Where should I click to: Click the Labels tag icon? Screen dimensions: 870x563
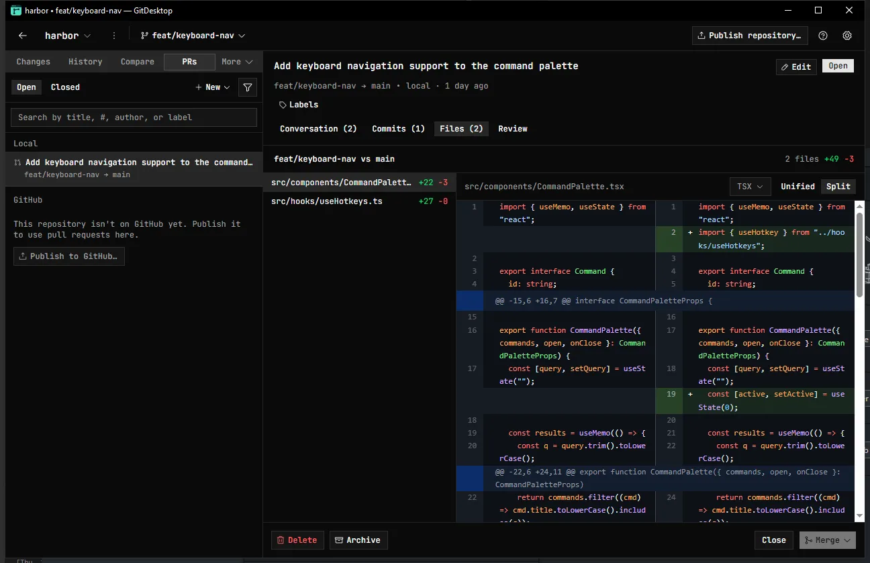click(x=283, y=105)
